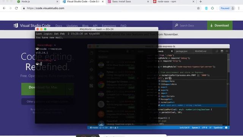Close the Sass: Install Sass tab
The image size is (243, 137).
tap(148, 2)
